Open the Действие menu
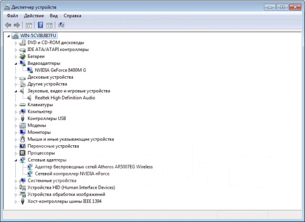 [x=34, y=16]
